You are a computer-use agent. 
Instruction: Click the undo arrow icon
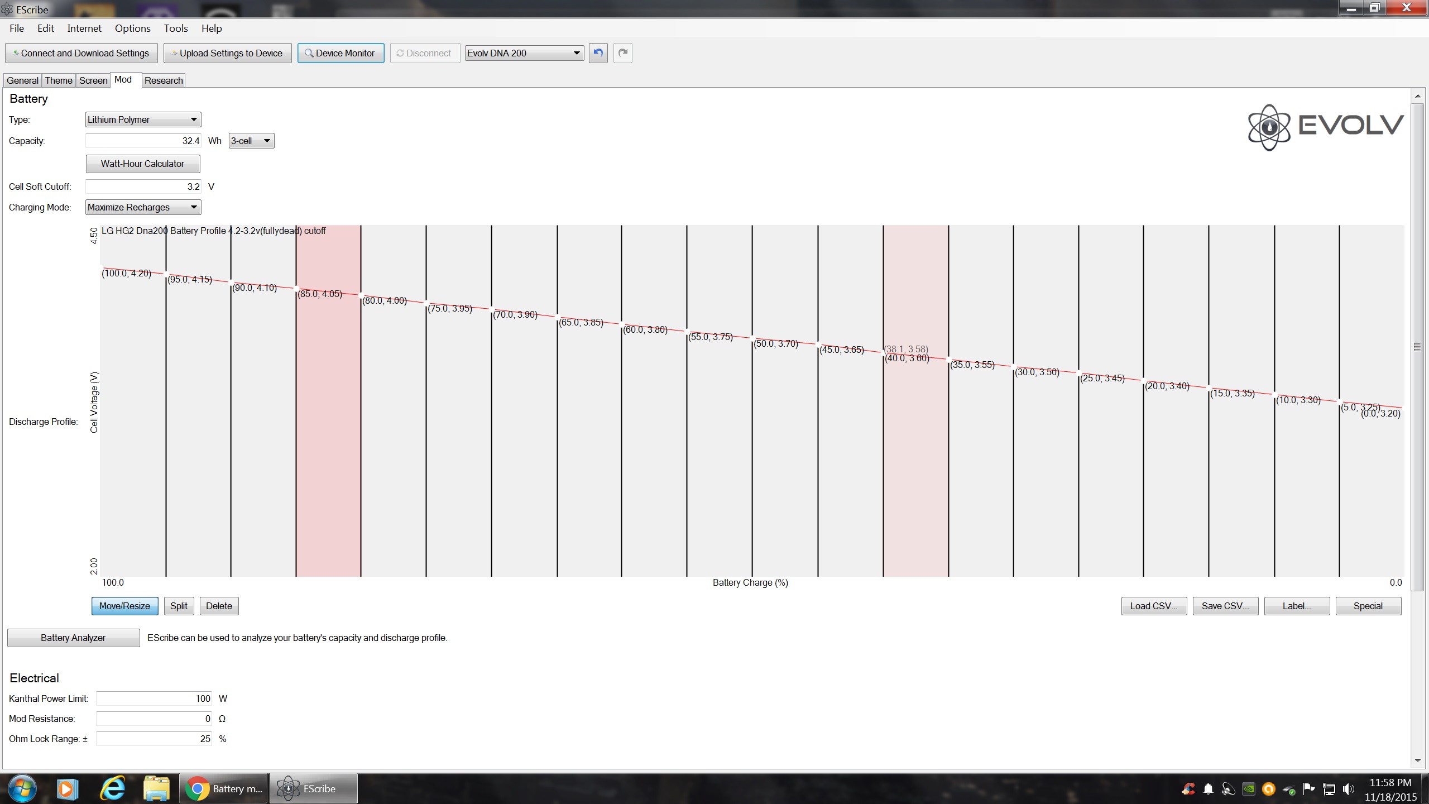tap(598, 53)
